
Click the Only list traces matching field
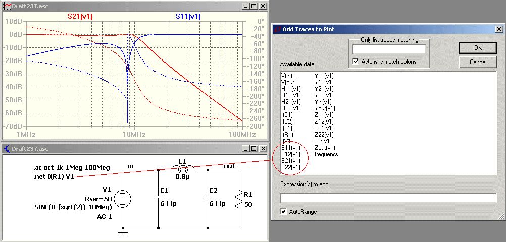click(x=389, y=49)
